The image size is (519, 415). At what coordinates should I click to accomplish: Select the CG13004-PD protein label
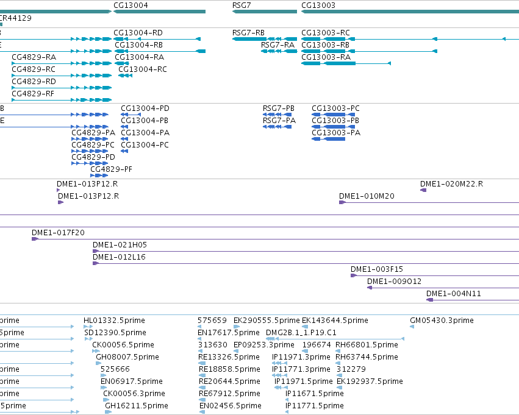coord(145,108)
